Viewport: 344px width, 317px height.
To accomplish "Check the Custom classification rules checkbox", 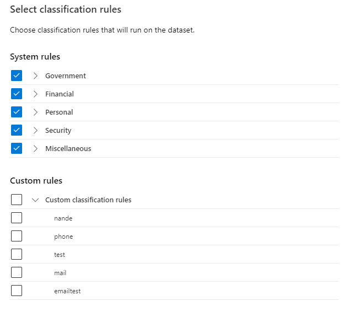I will [x=17, y=200].
